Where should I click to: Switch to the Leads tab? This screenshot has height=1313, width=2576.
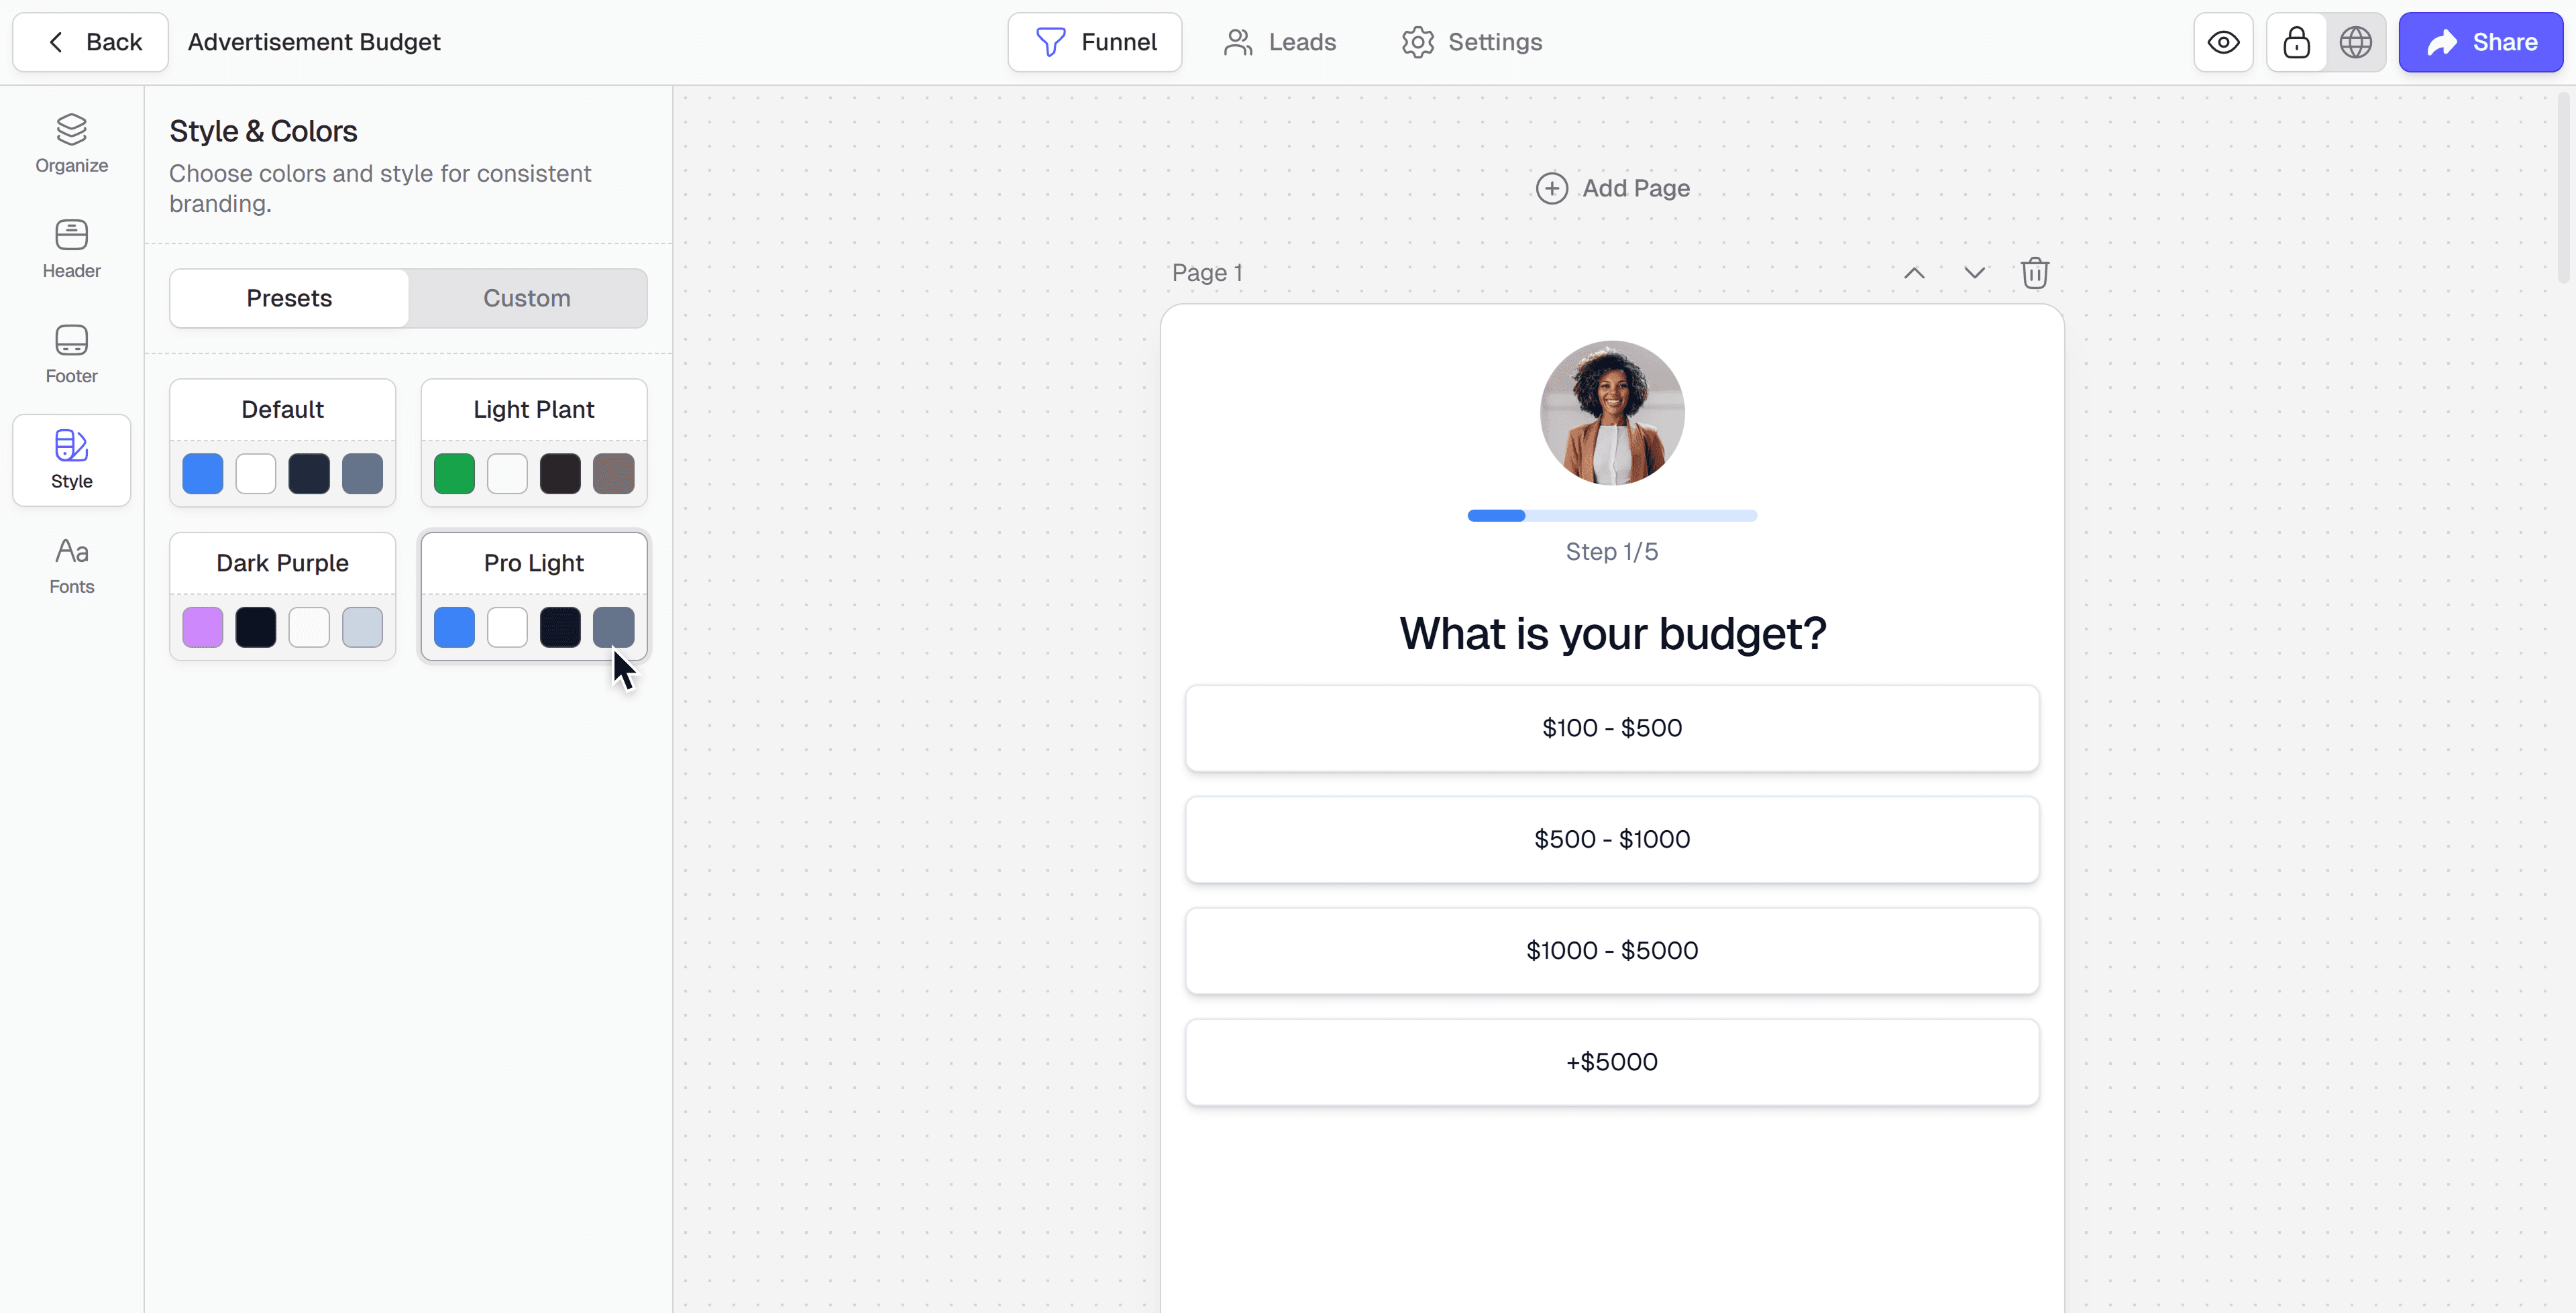pyautogui.click(x=1279, y=42)
